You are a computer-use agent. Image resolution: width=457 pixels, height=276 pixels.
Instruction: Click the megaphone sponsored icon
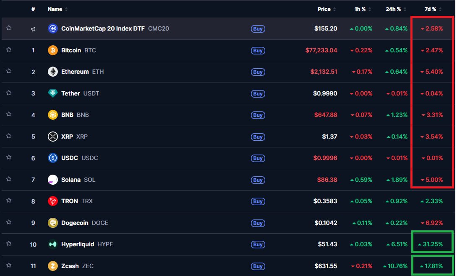[33, 29]
